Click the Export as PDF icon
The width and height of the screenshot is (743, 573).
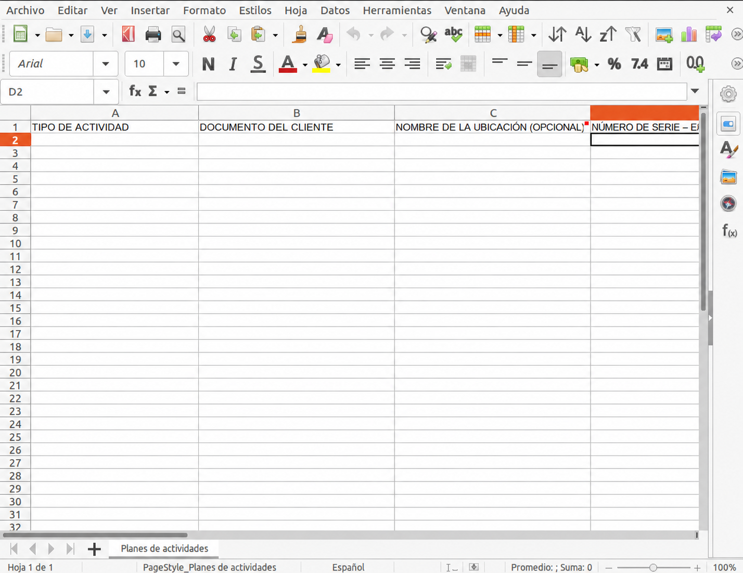pyautogui.click(x=128, y=35)
